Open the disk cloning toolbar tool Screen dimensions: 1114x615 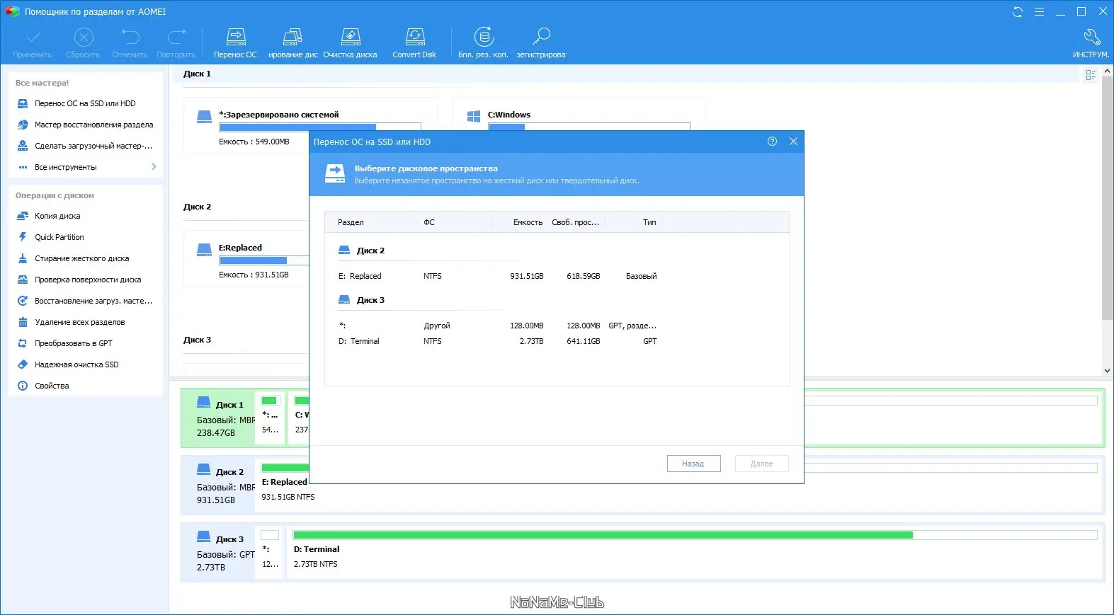[292, 42]
